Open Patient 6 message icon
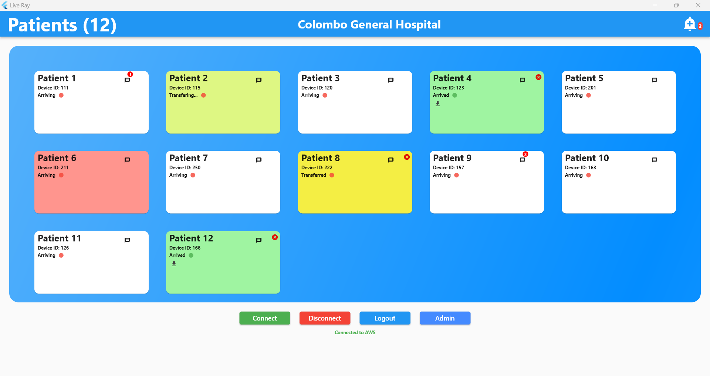The width and height of the screenshot is (710, 376). point(127,160)
